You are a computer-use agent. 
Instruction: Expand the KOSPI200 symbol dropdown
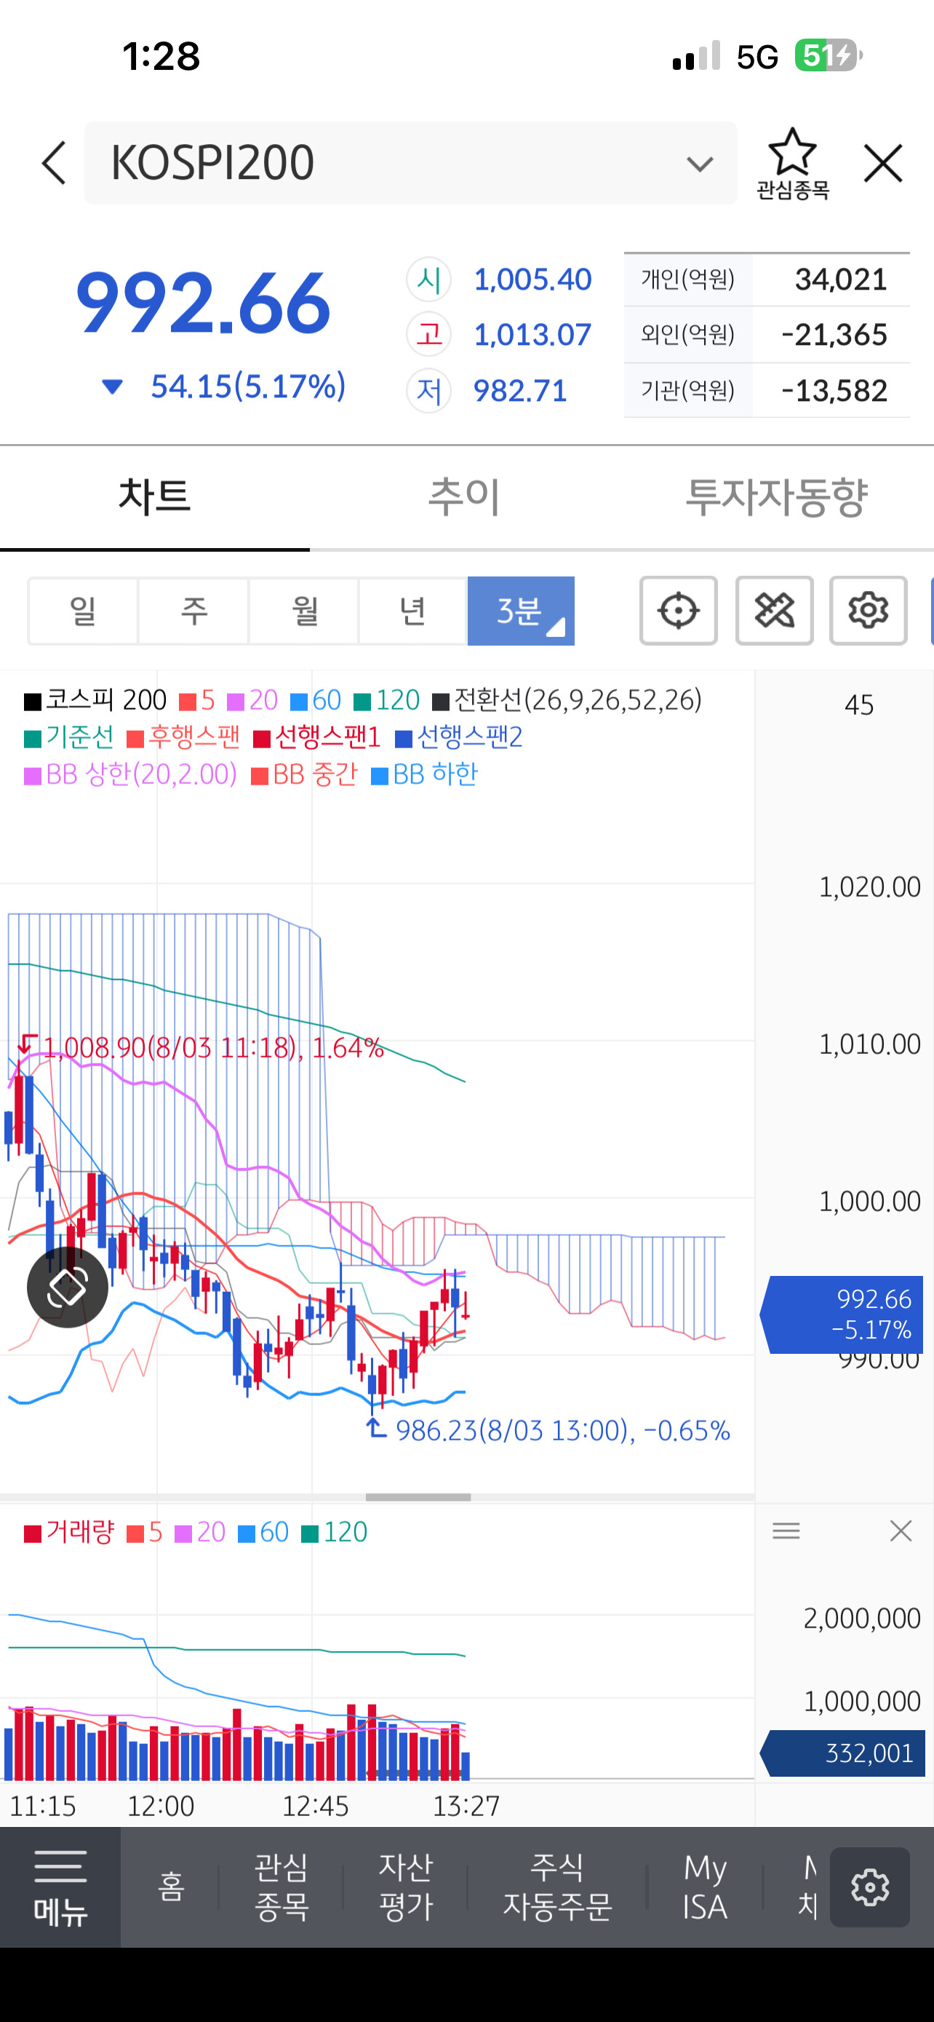point(699,163)
